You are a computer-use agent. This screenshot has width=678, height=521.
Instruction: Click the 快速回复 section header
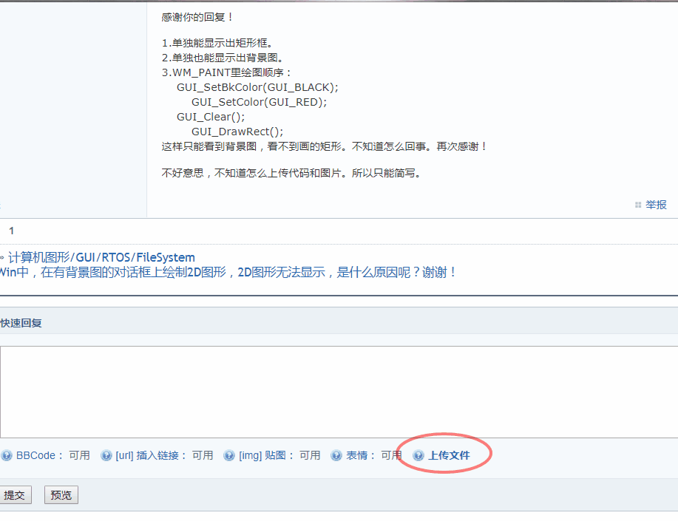coord(21,323)
